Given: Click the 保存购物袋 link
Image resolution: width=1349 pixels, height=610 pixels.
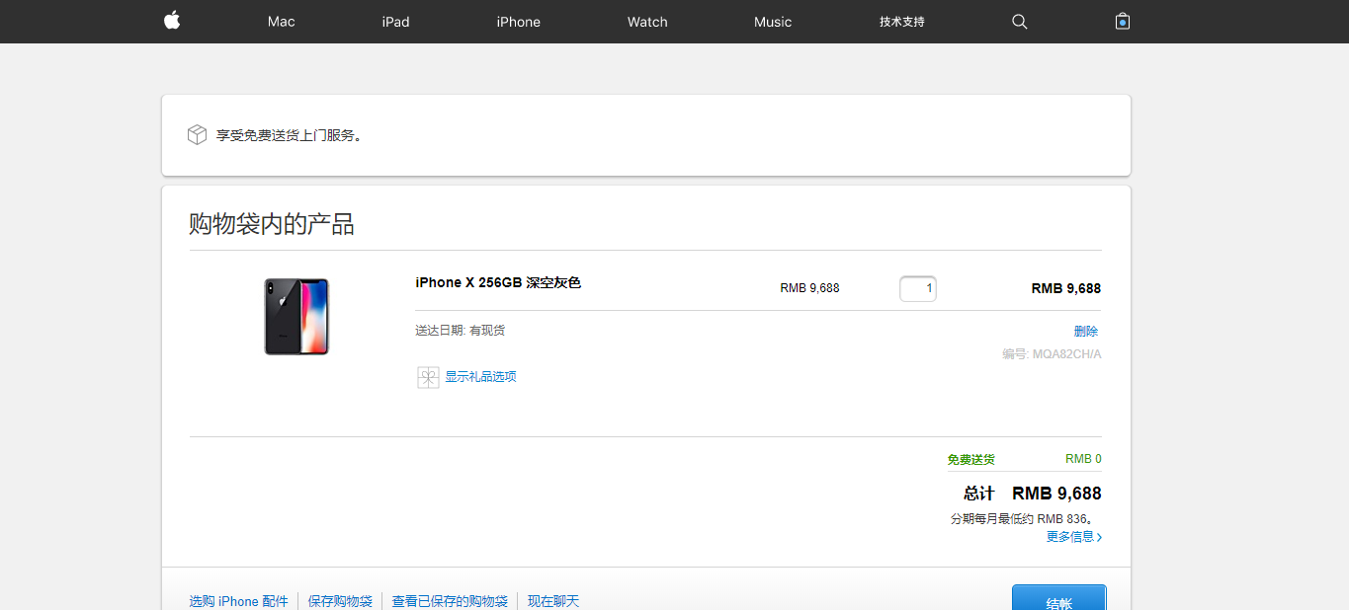Looking at the screenshot, I should [340, 601].
